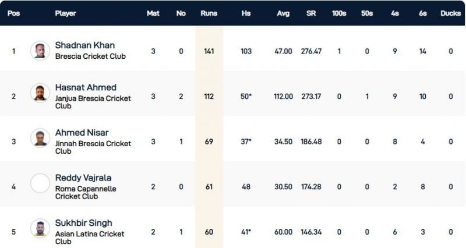Open Shadnan Khan's player profile
Viewport: 466px width, 248px height.
pos(84,45)
